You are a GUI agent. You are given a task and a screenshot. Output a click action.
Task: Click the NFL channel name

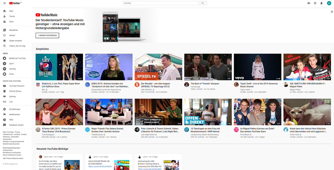[x=43, y=90]
